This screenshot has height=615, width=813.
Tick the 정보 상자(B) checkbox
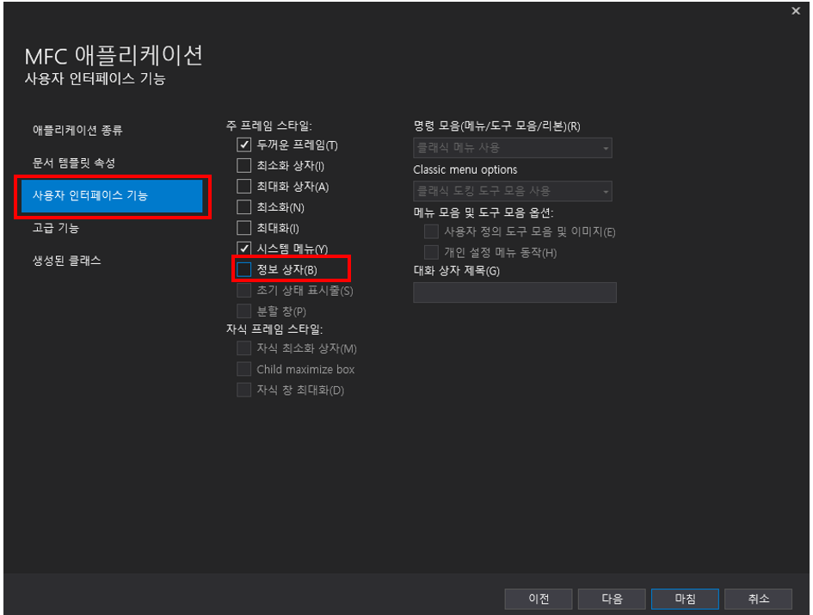243,269
